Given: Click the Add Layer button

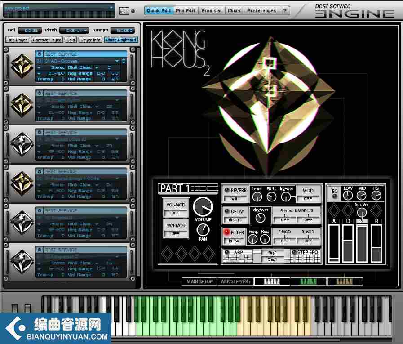Looking at the screenshot, I should click(x=17, y=40).
